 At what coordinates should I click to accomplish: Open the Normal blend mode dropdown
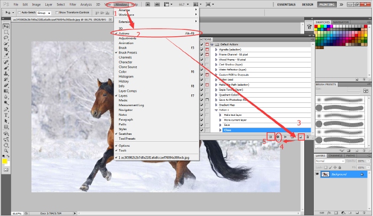[327, 161]
